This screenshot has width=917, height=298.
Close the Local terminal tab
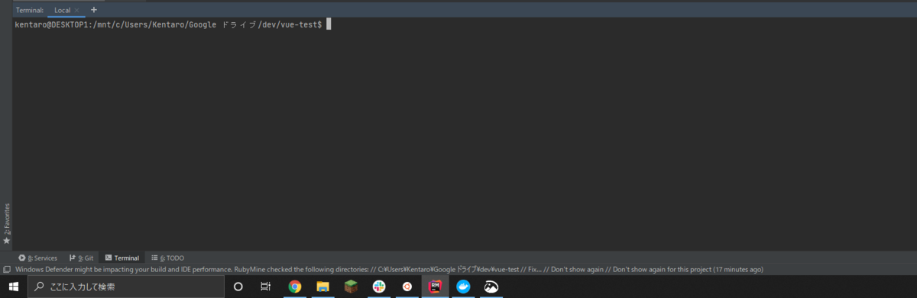[76, 11]
